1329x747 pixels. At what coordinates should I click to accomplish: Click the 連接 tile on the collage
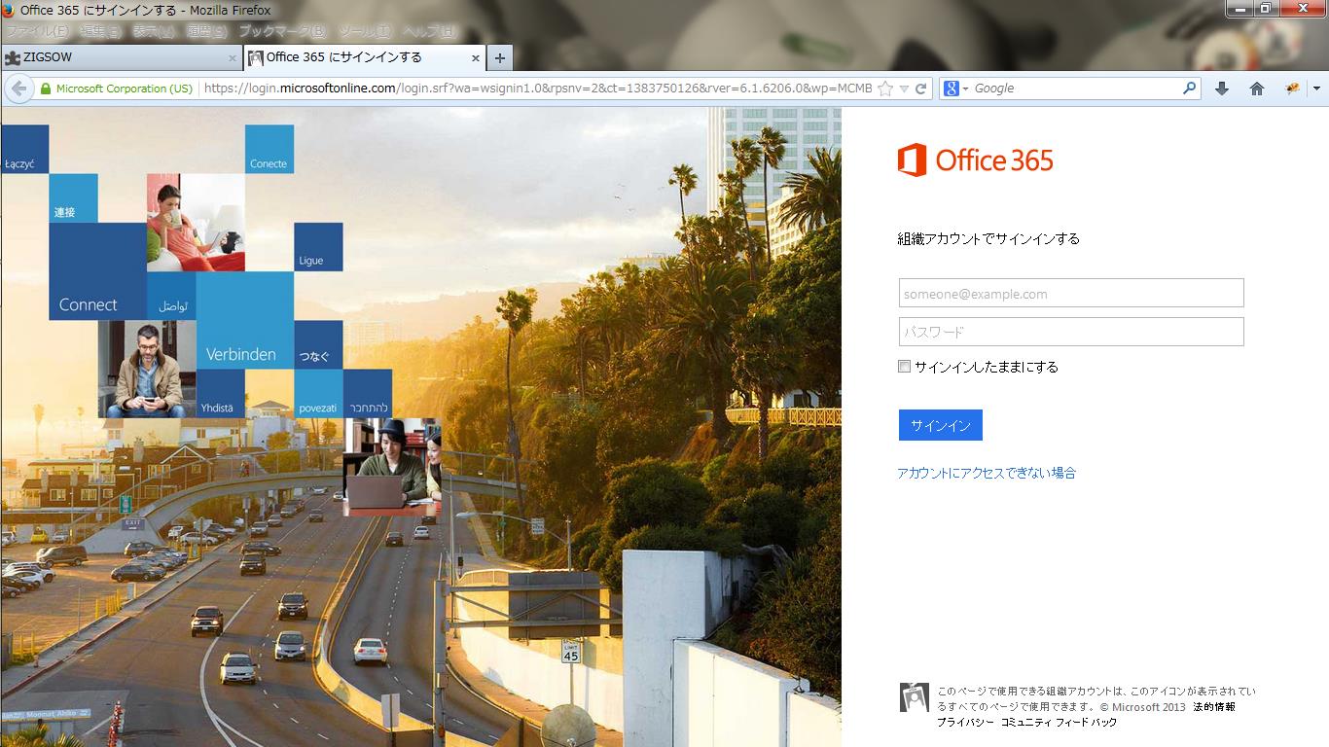click(x=73, y=198)
